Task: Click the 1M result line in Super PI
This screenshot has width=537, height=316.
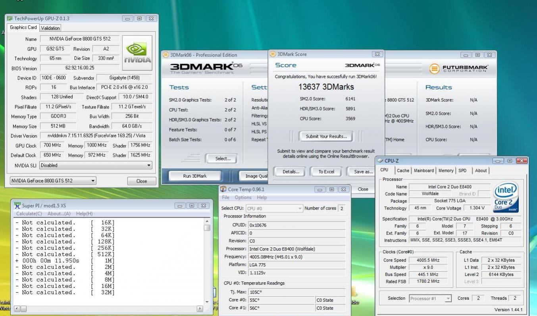Action: pyautogui.click(x=65, y=260)
